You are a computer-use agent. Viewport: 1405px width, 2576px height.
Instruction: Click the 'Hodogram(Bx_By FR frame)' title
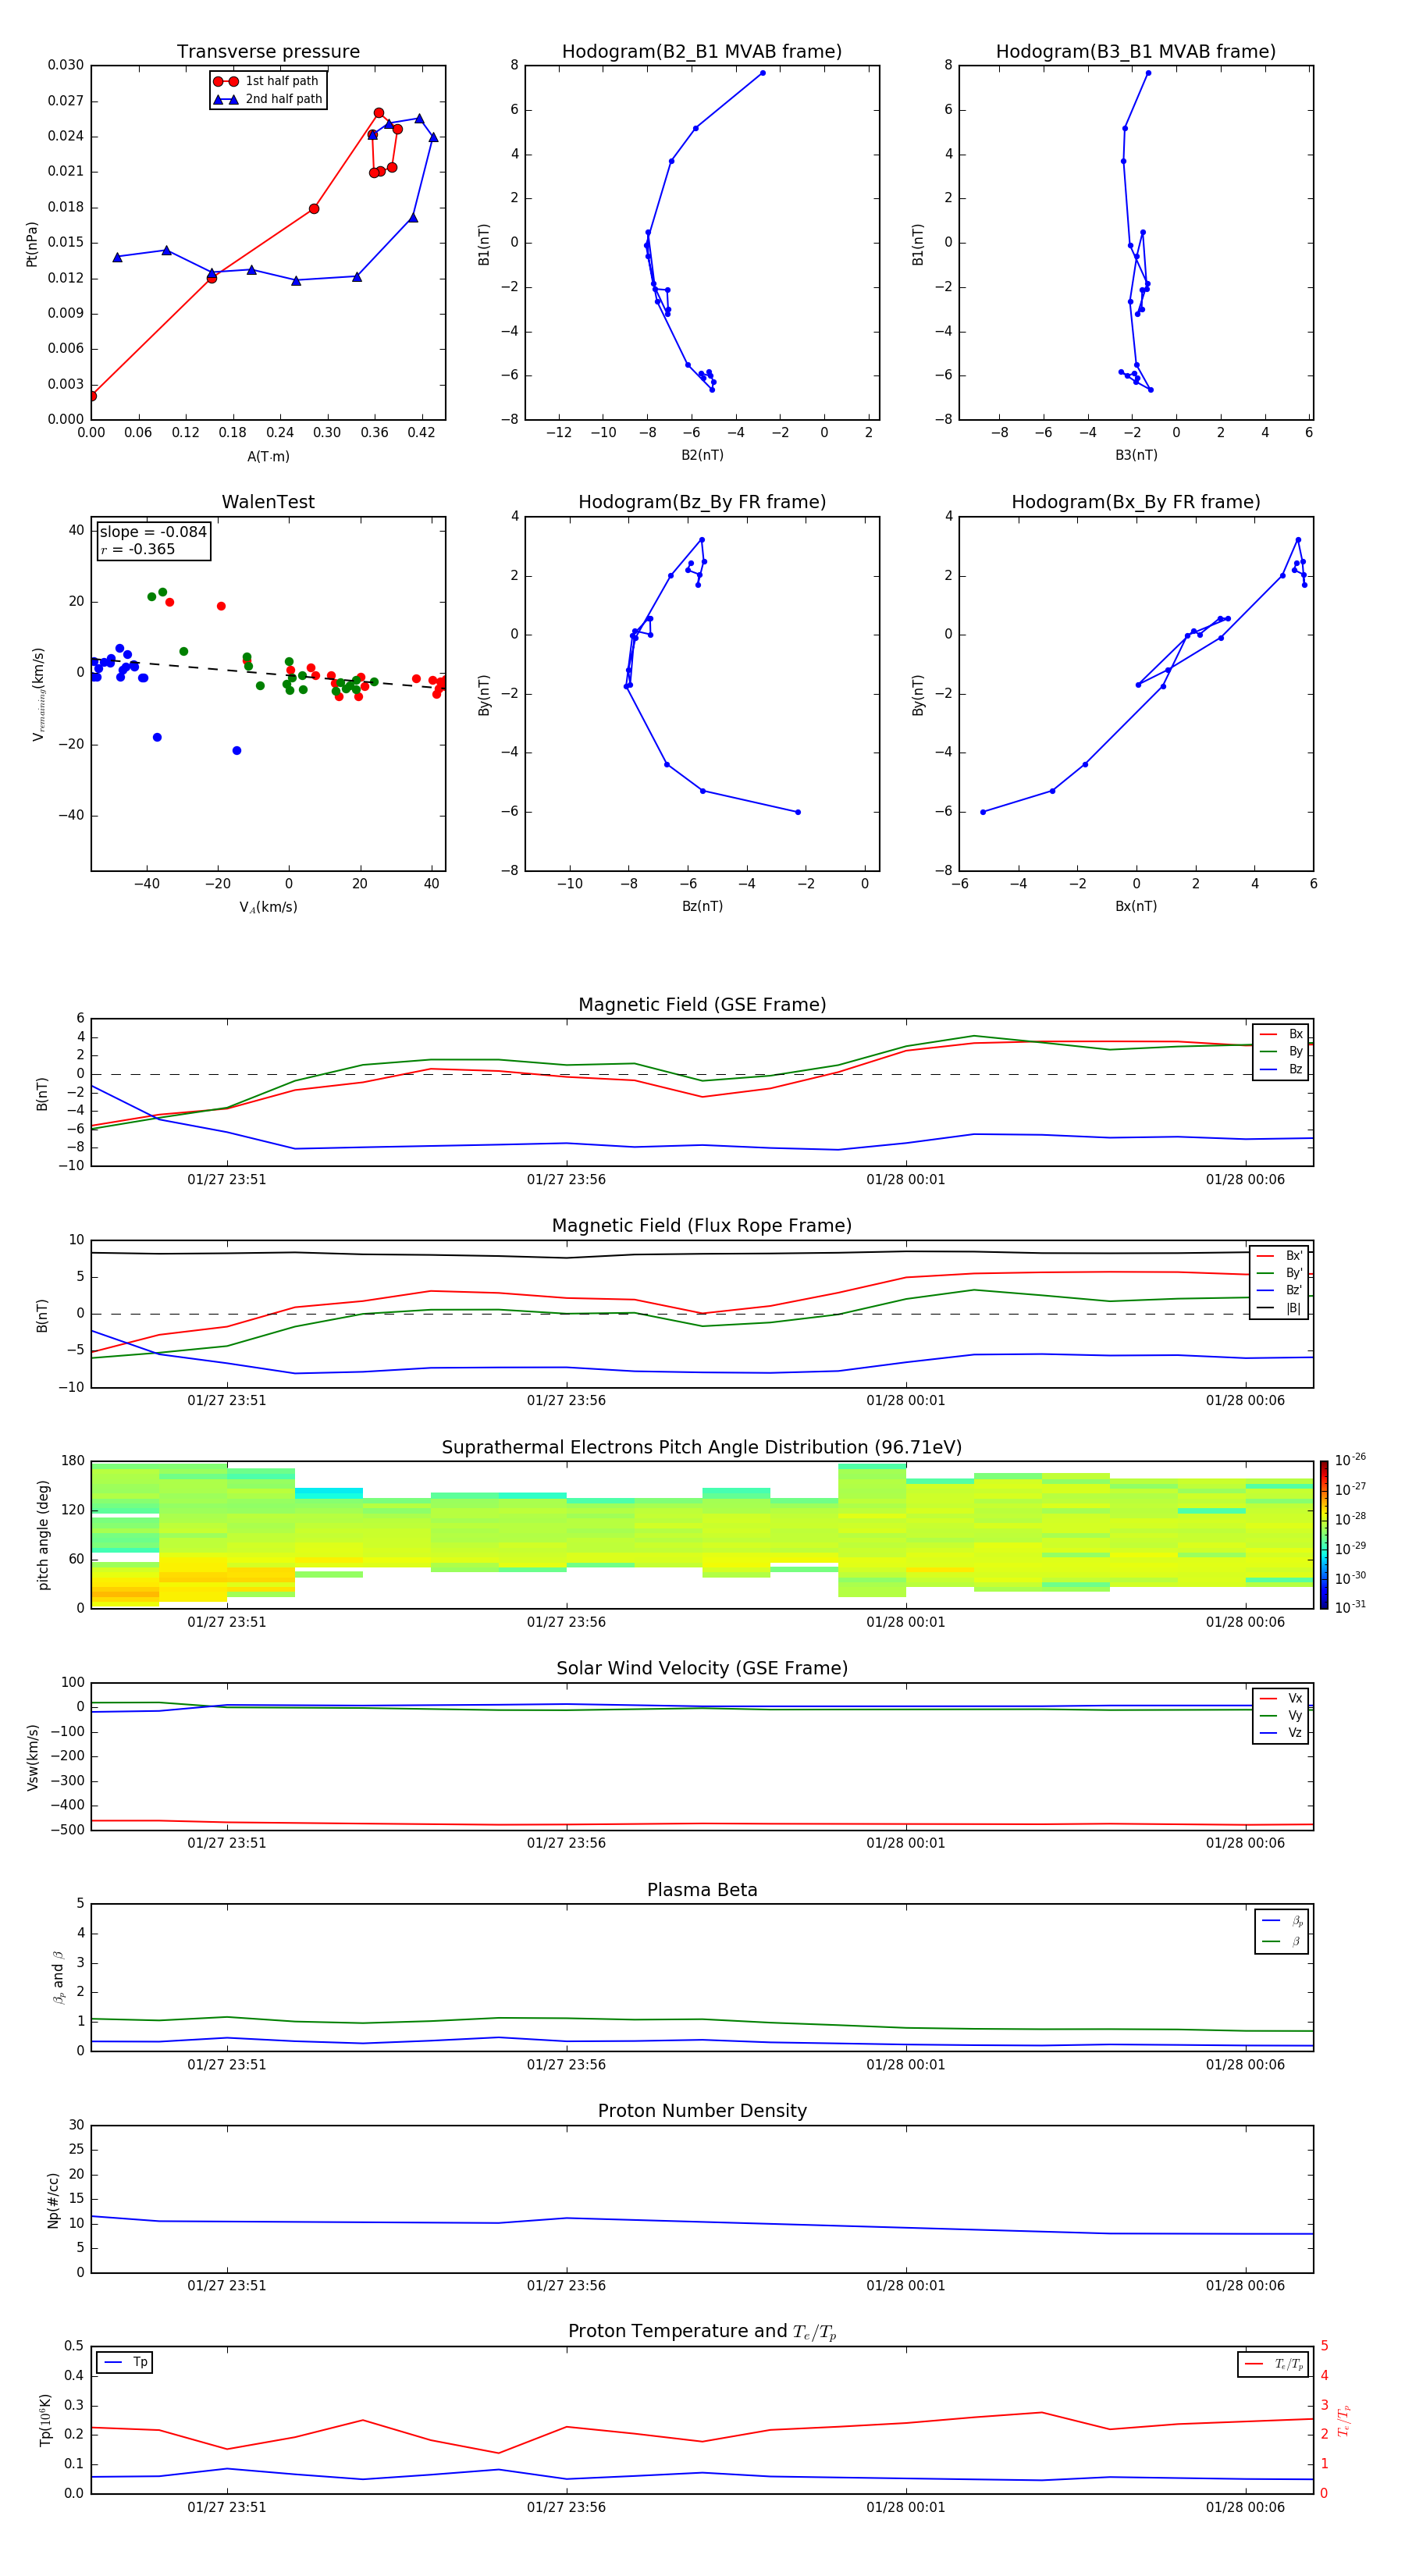[x=1136, y=502]
